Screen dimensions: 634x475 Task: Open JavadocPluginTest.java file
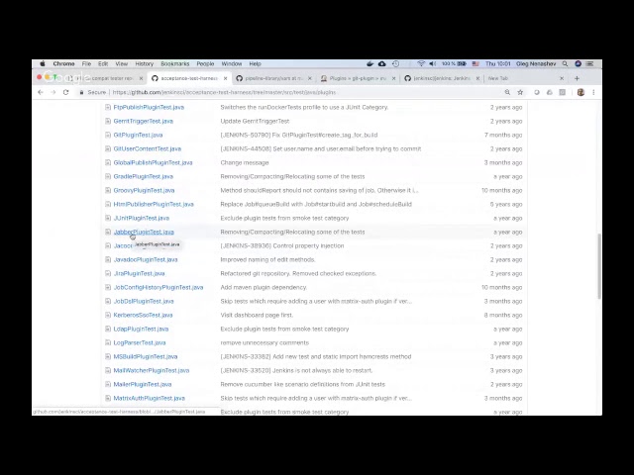(146, 259)
